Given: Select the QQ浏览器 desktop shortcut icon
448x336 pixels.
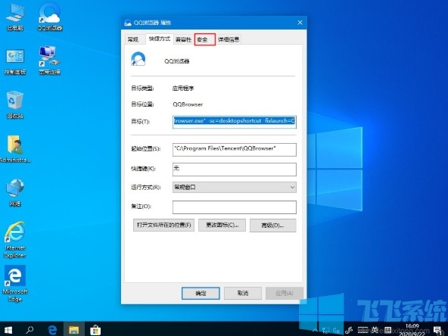Looking at the screenshot, I should click(x=50, y=17).
